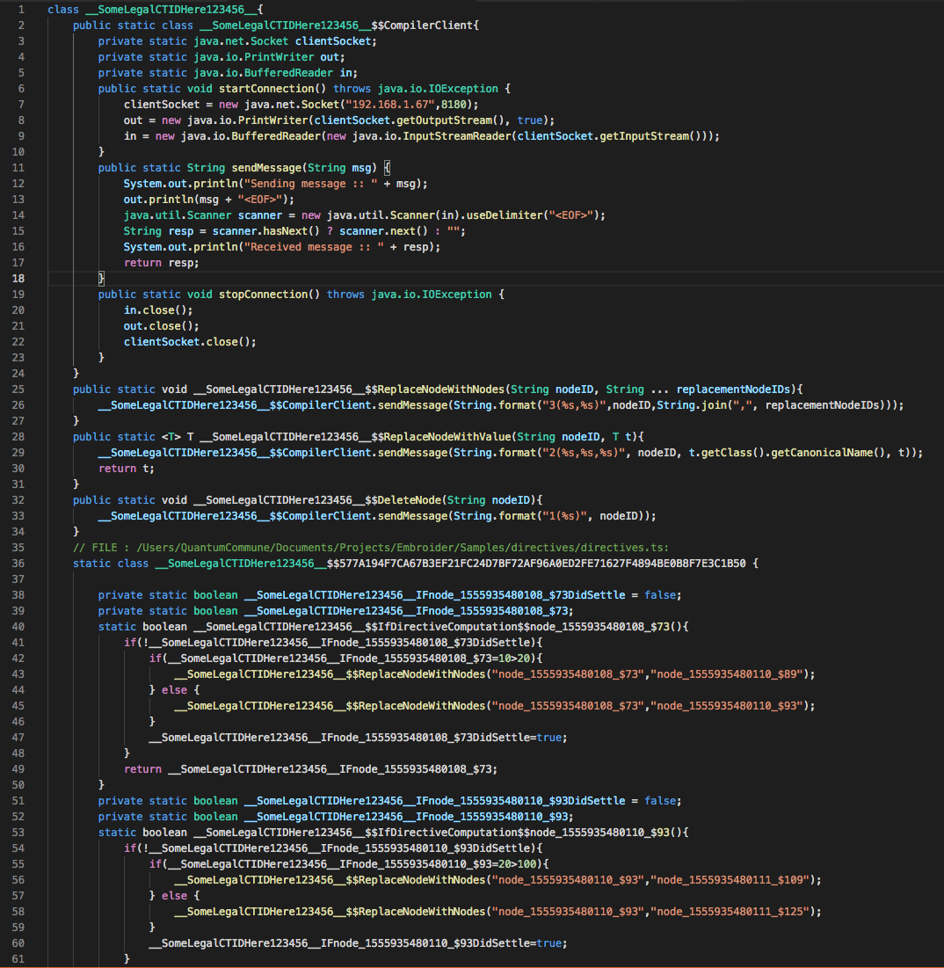Click line number 36 in the gutter
This screenshot has height=968, width=944.
[x=18, y=563]
